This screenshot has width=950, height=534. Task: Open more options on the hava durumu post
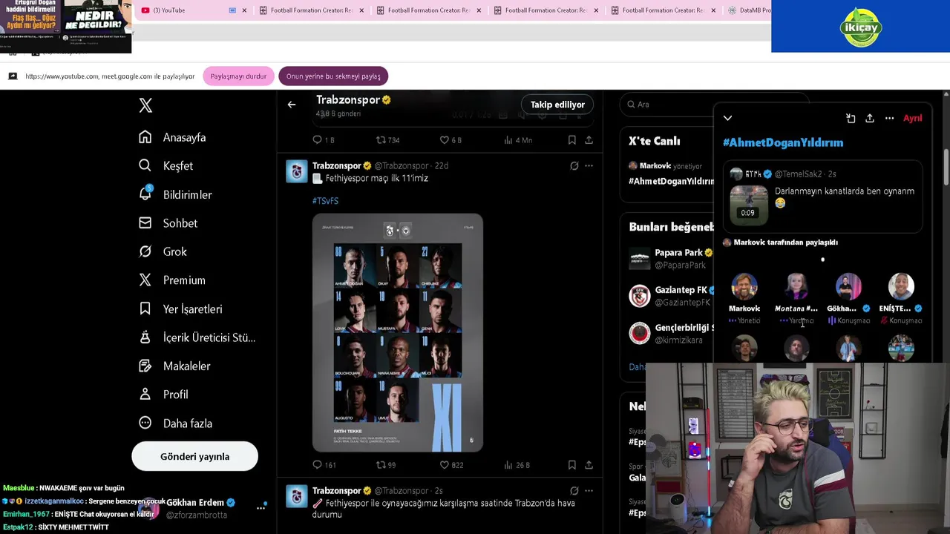[589, 490]
